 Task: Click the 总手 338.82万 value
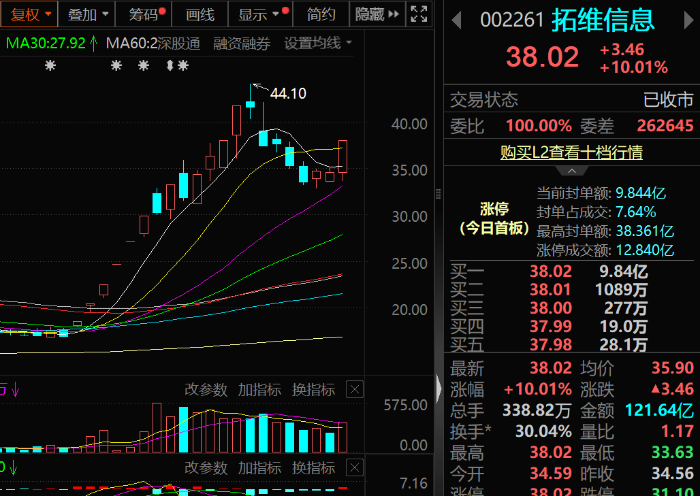[537, 410]
